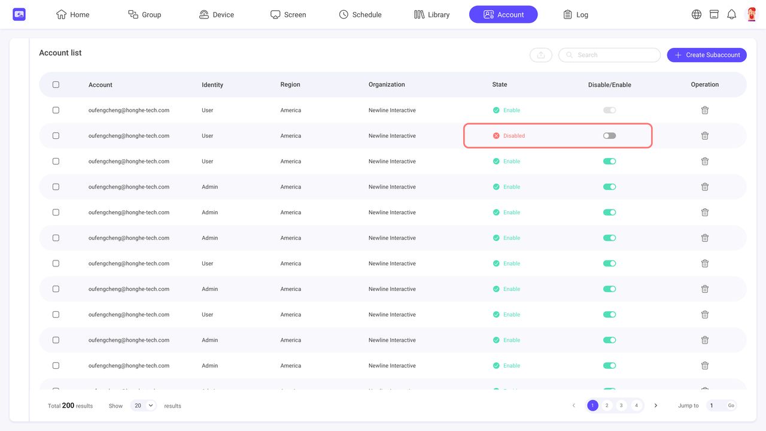Click the Identity column header
The width and height of the screenshot is (766, 431).
212,85
